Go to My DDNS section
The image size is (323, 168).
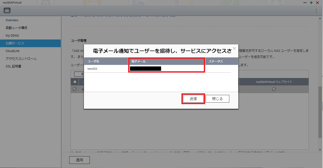pyautogui.click(x=12, y=36)
